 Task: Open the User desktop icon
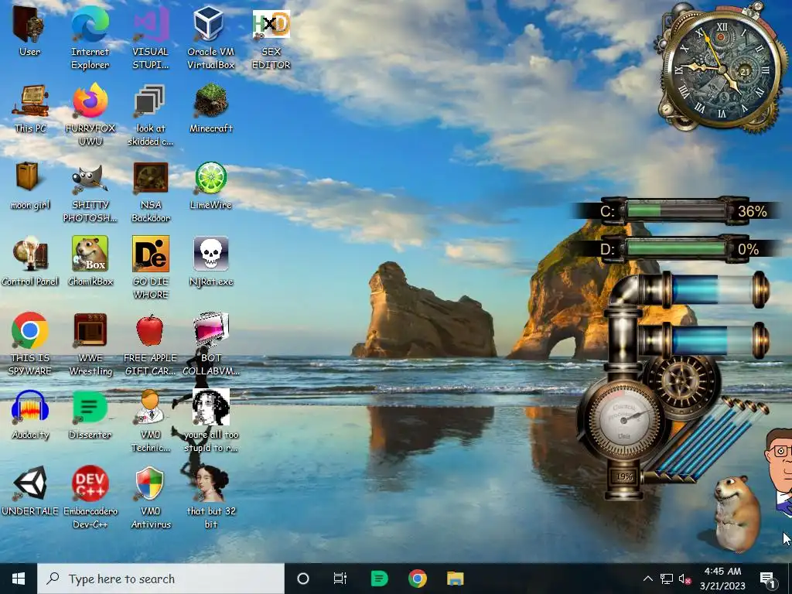pos(29,31)
